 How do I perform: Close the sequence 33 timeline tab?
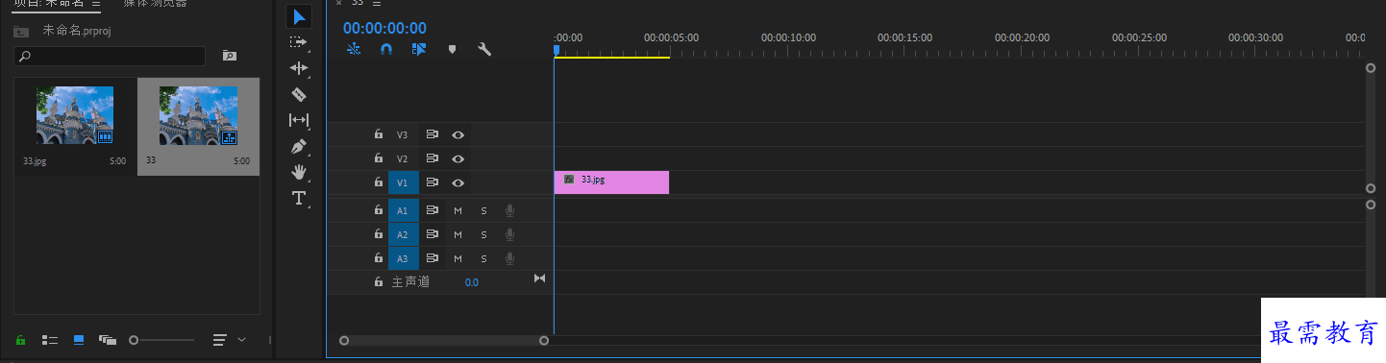click(x=338, y=3)
